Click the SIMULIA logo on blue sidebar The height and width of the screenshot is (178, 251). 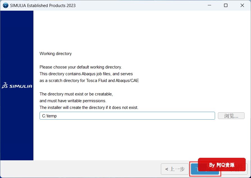pos(17,86)
